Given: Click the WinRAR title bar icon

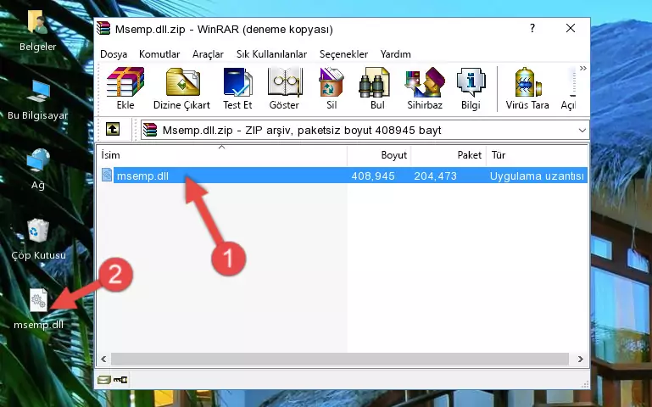Looking at the screenshot, I should coord(103,29).
